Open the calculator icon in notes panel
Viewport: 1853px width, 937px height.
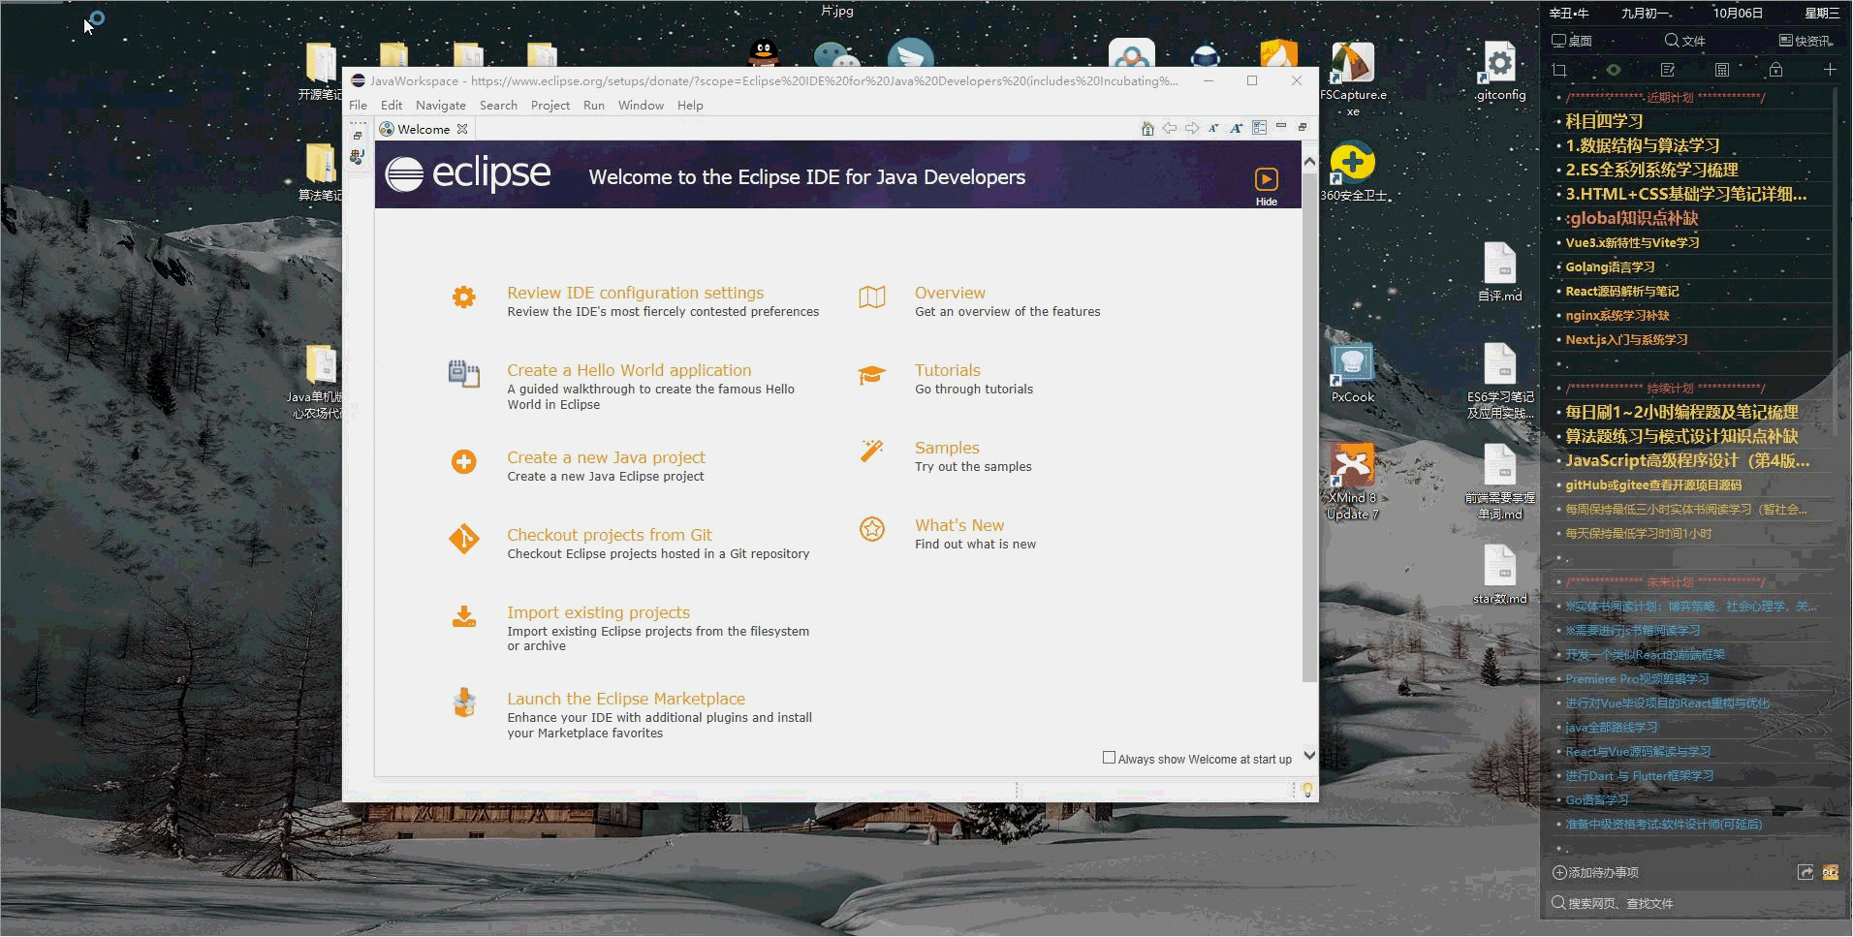click(x=1722, y=70)
